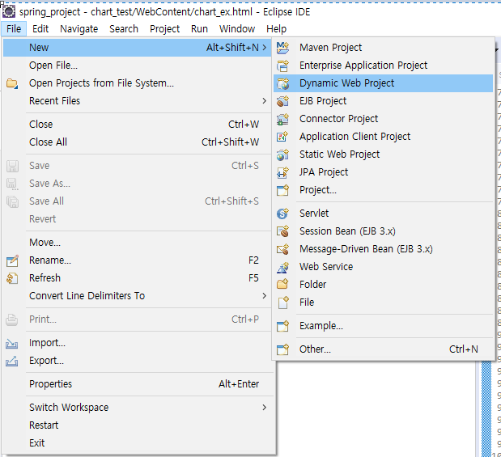Screen dimensions: 501x457
Task: Click the Dynamic Web Project label
Action: point(346,83)
